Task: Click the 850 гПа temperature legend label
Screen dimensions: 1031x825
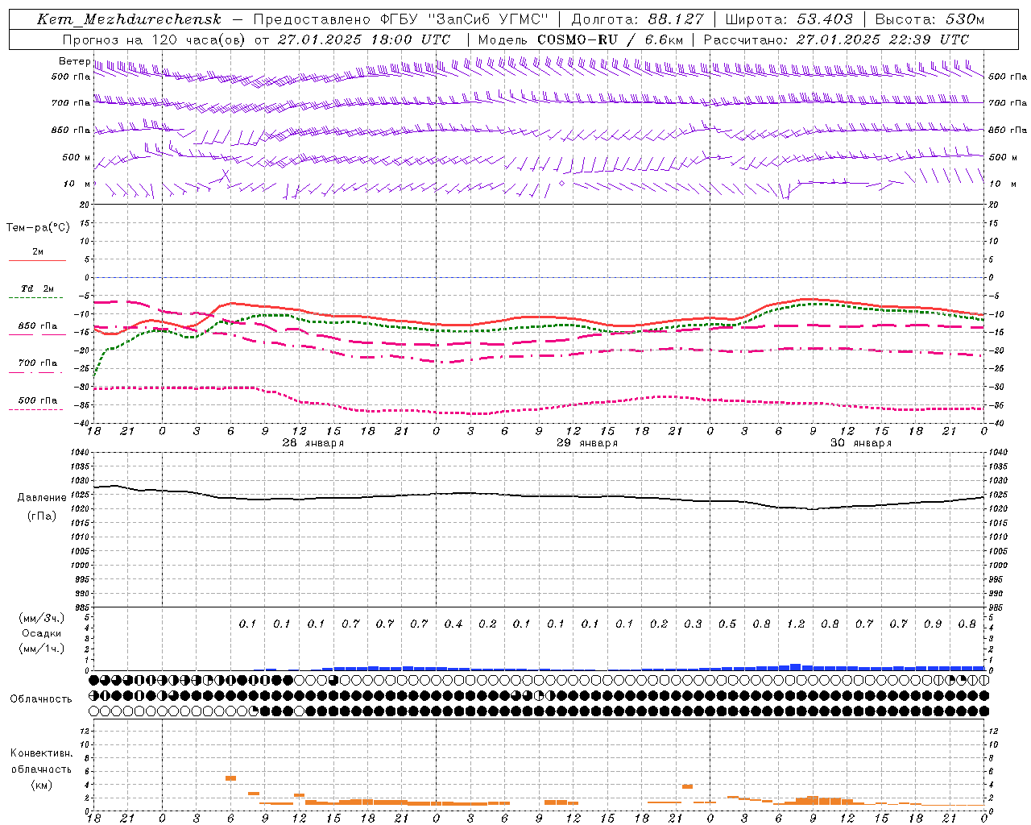Action: pos(38,326)
